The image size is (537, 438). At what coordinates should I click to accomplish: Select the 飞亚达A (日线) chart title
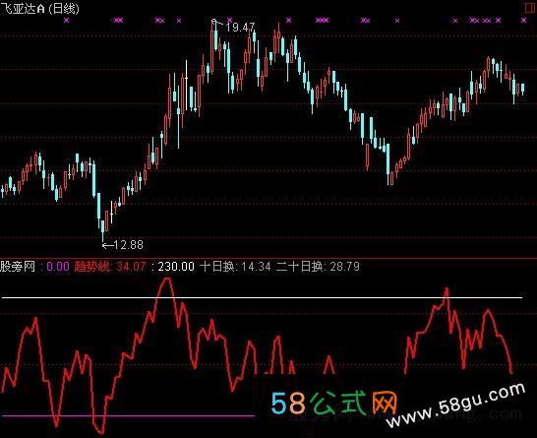coord(39,8)
